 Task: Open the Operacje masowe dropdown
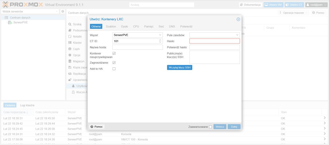(293, 13)
